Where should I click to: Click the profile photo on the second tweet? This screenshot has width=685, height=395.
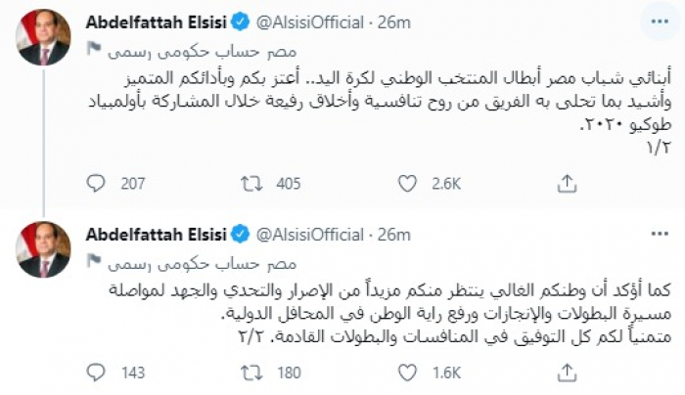[x=45, y=250]
